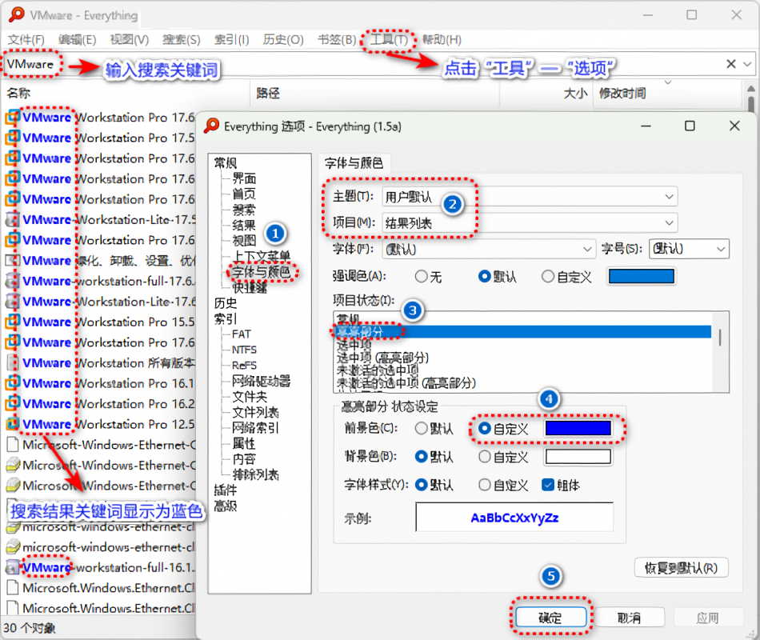Open the NTFS settings in options tree

[x=244, y=350]
